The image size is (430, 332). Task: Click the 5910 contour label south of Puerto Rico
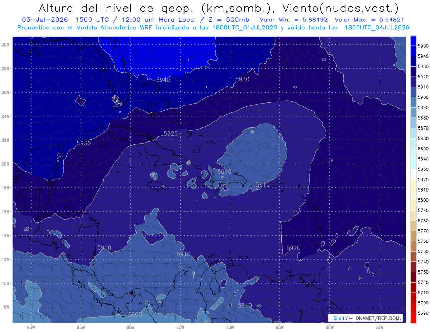(263, 185)
